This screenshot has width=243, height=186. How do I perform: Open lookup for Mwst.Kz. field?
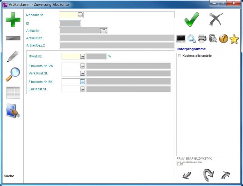coord(82,56)
